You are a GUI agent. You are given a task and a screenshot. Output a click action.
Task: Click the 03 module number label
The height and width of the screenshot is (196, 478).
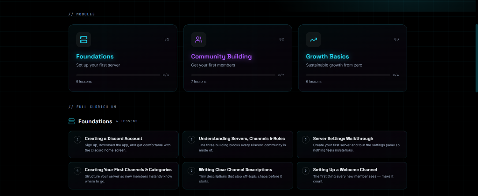(396, 39)
